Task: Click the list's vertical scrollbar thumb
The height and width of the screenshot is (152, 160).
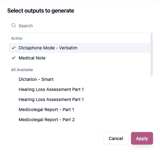Action: (151, 54)
